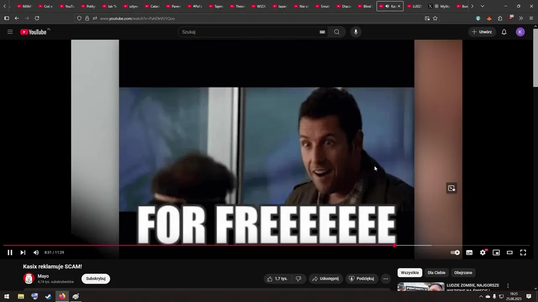538x302 pixels.
Task: Click the Subskrybuj button
Action: [96, 279]
